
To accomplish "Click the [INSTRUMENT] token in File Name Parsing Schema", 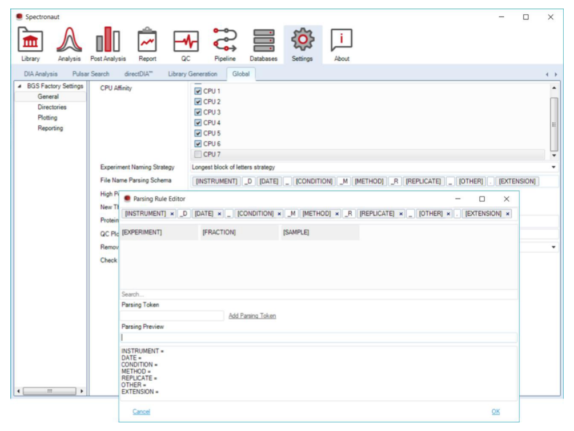I will 216,181.
